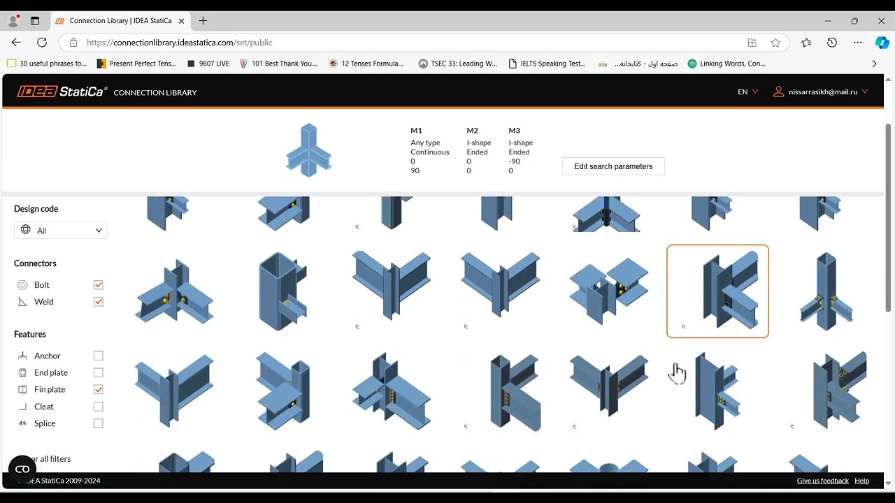Open the Design code All dropdown

click(x=61, y=231)
